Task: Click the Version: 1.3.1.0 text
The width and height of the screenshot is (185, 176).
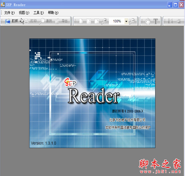Action: 44,143
